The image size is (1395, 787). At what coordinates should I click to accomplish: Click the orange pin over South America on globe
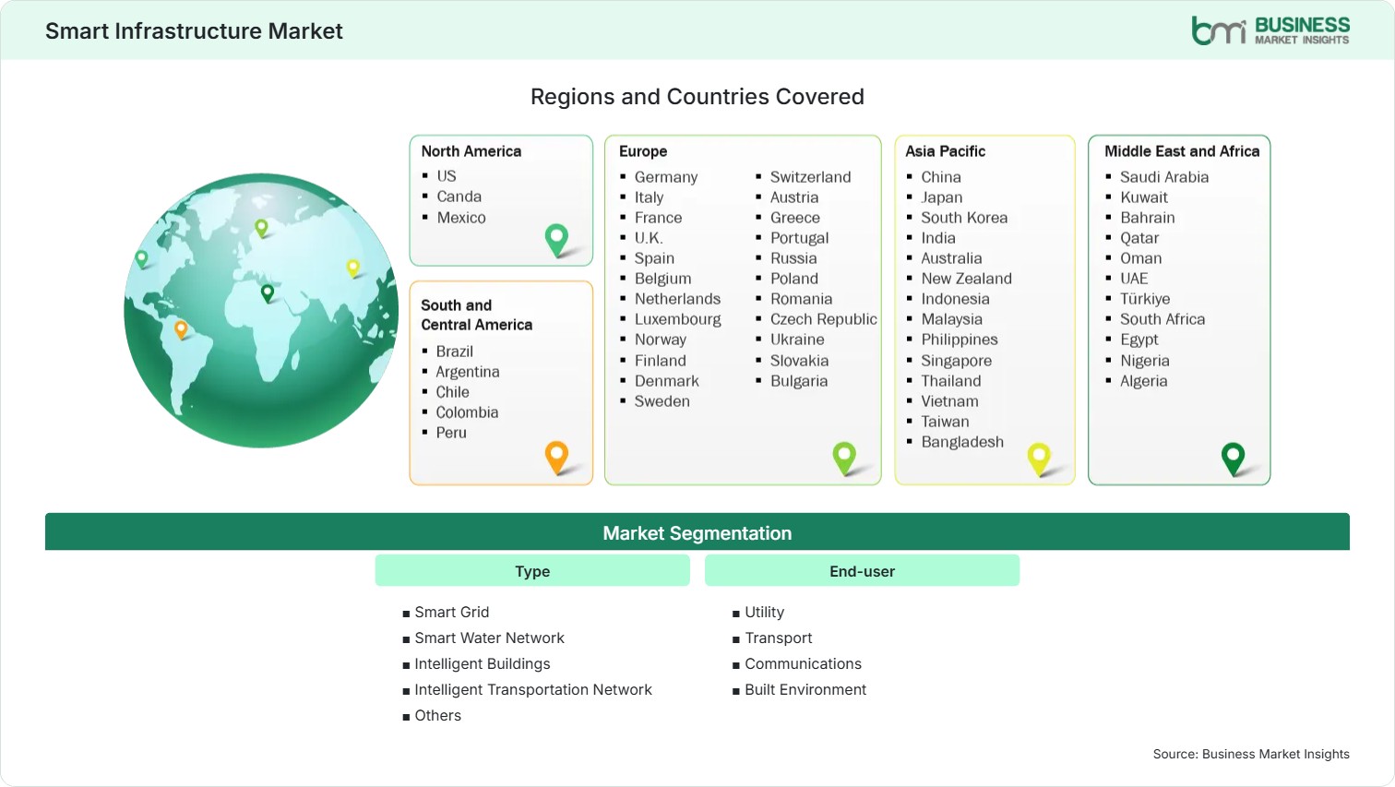[x=181, y=329]
